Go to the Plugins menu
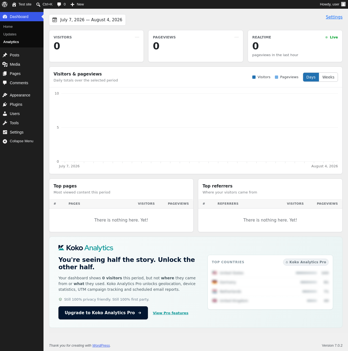Image resolution: width=348 pixels, height=351 pixels. tap(22, 104)
